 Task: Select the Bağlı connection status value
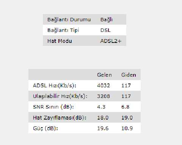[x=107, y=20]
